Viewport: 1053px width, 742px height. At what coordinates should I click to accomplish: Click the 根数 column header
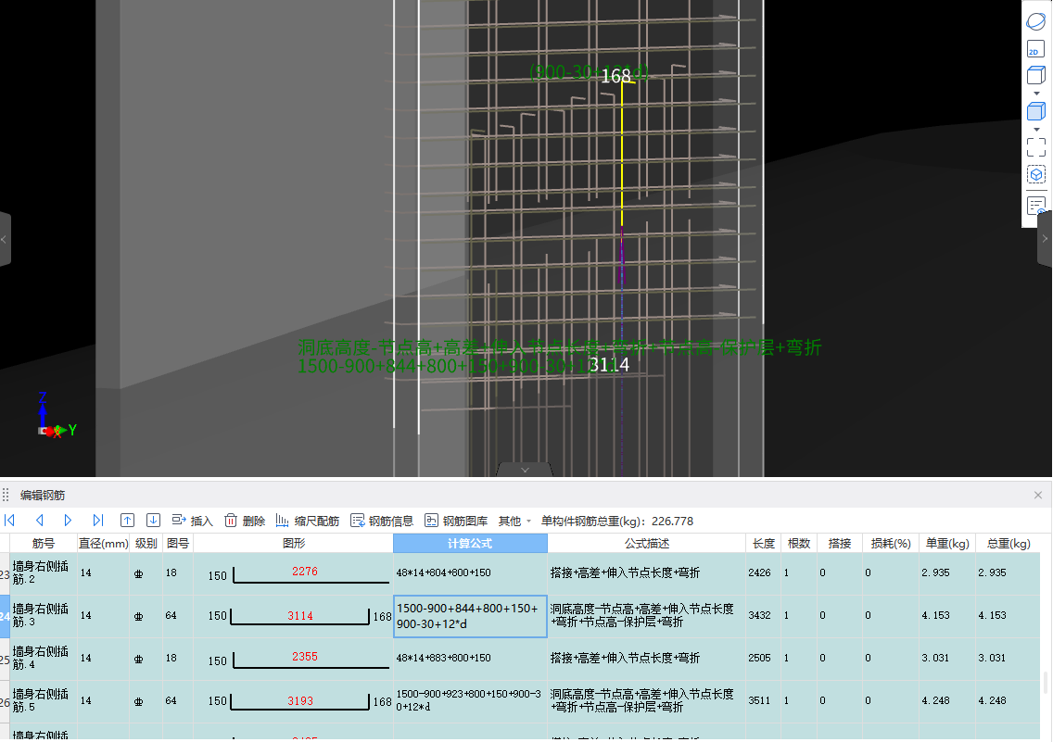(799, 544)
